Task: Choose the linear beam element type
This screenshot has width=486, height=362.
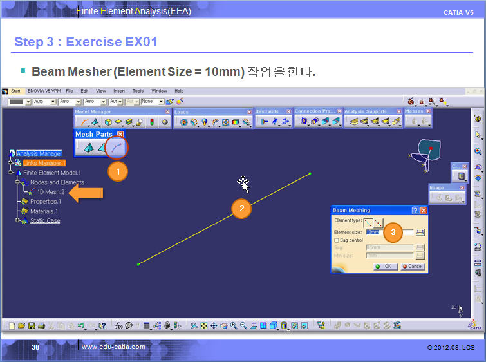Action: (x=369, y=221)
